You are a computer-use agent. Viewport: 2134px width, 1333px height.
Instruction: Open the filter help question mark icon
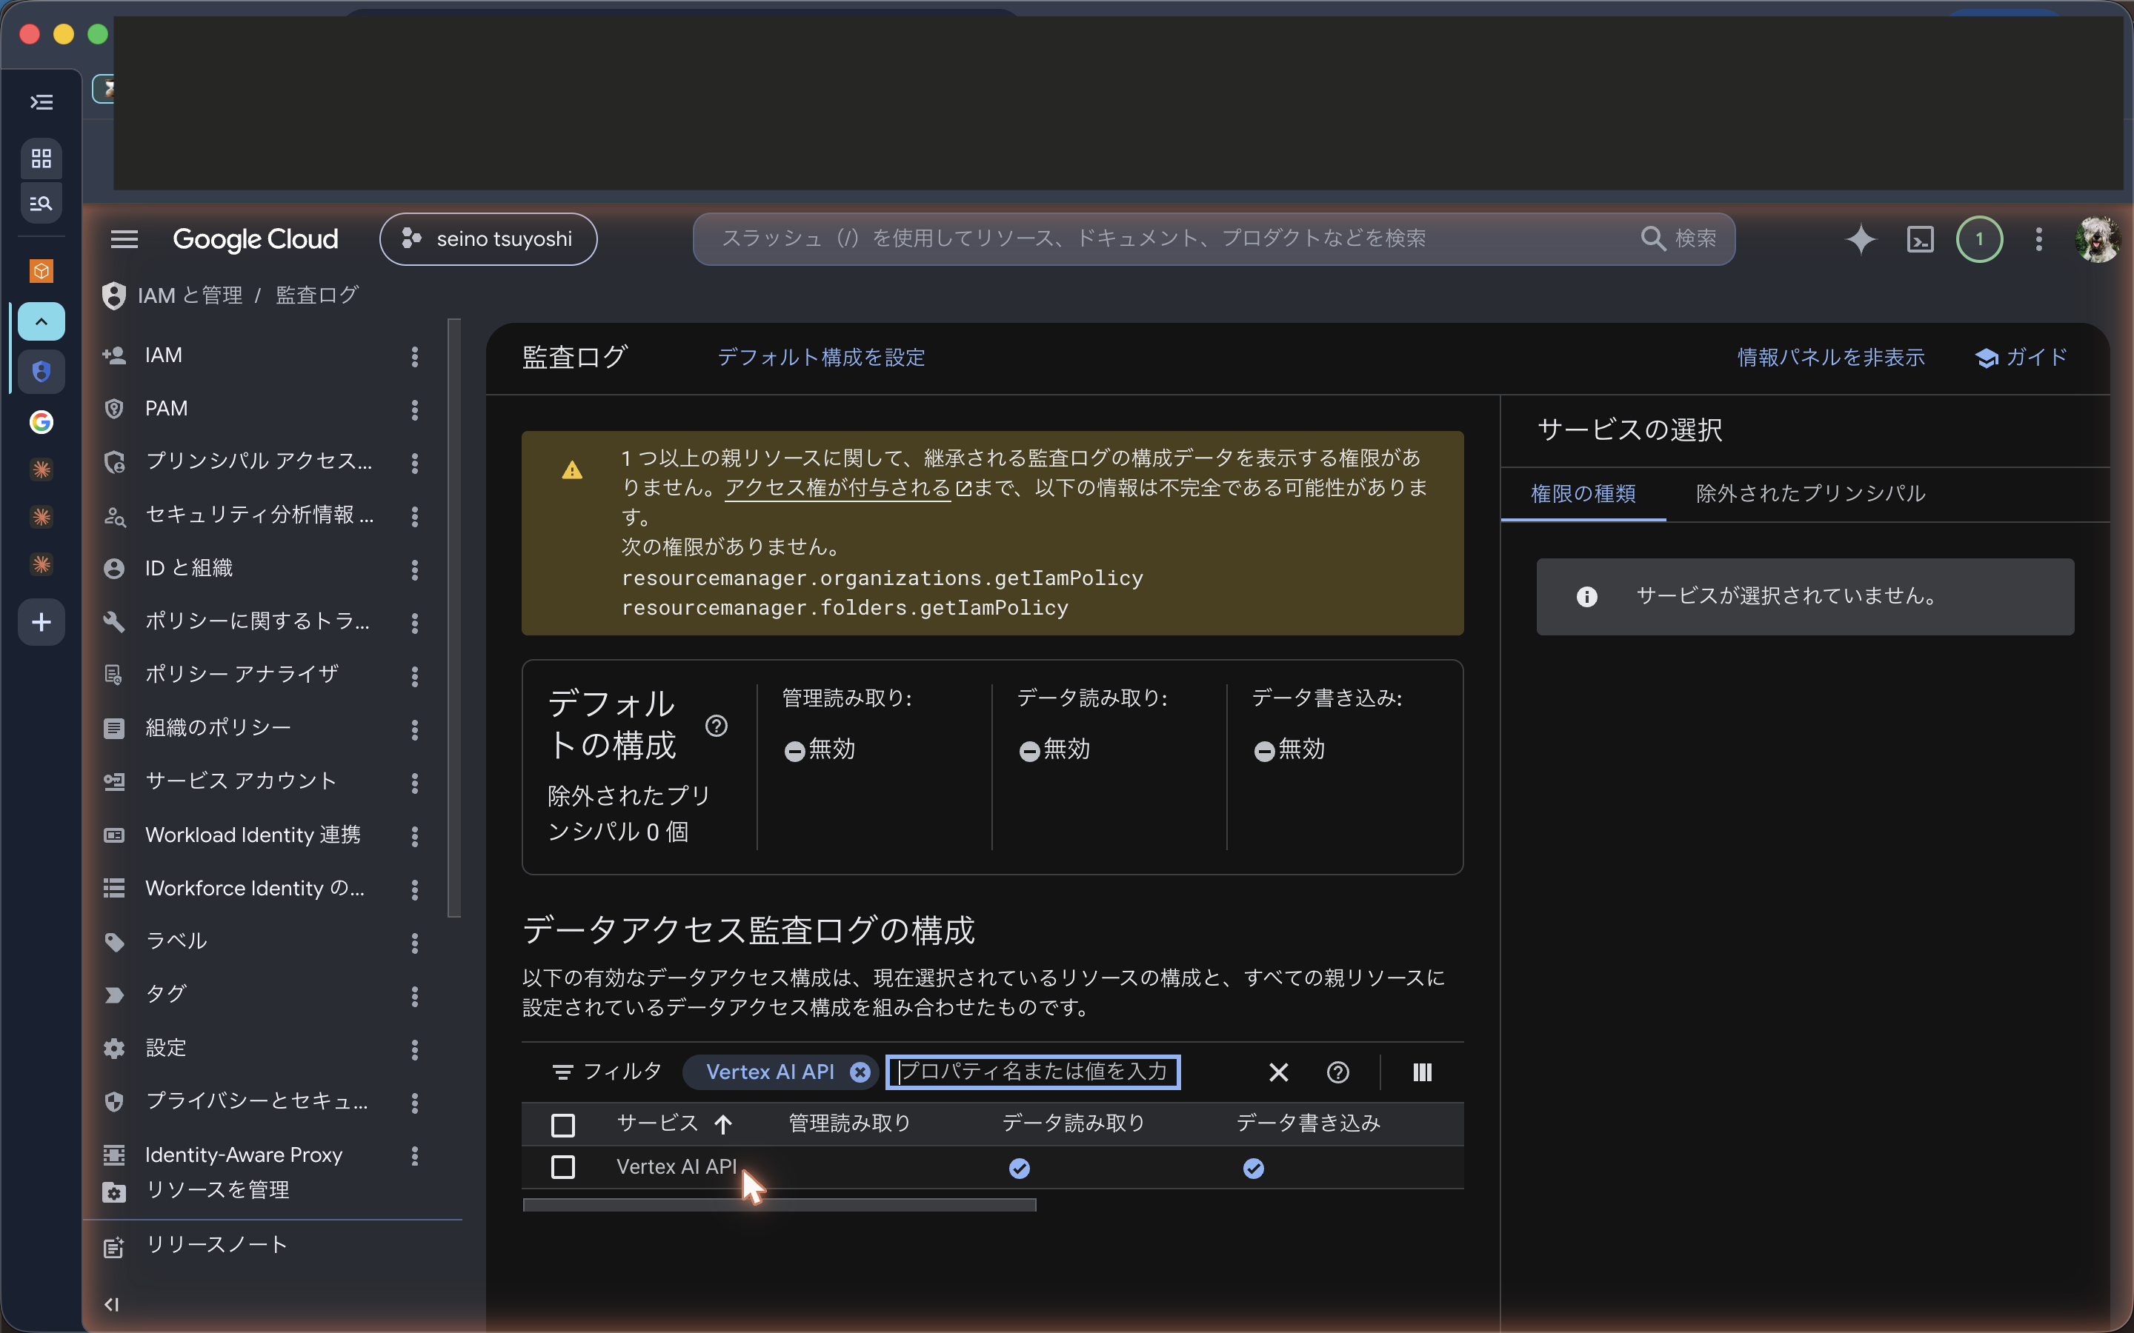pyautogui.click(x=1337, y=1072)
